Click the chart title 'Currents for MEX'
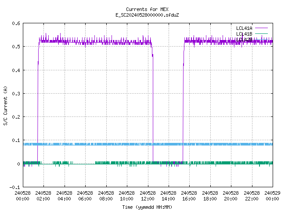Screen dimensions: 281x211 click(147, 9)
